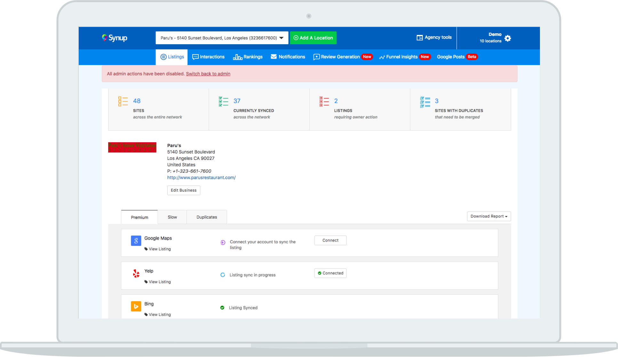Click View Listing for Yelp
Viewport: 618px width, 357px height.
tap(157, 282)
